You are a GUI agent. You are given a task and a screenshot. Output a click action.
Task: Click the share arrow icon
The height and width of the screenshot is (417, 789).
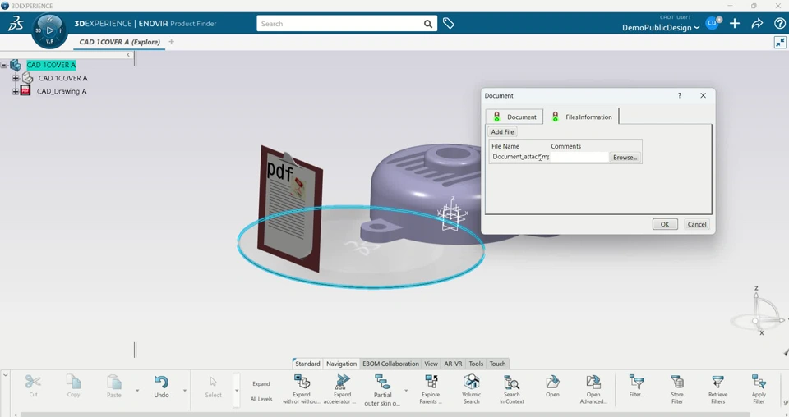tap(757, 23)
